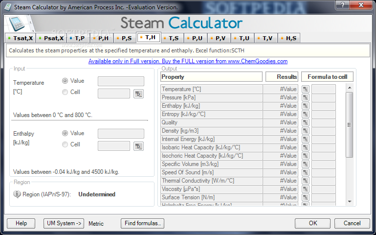376x235 pixels.
Task: Click formula-to-cell icon for Internal Energy row
Action: click(305, 139)
